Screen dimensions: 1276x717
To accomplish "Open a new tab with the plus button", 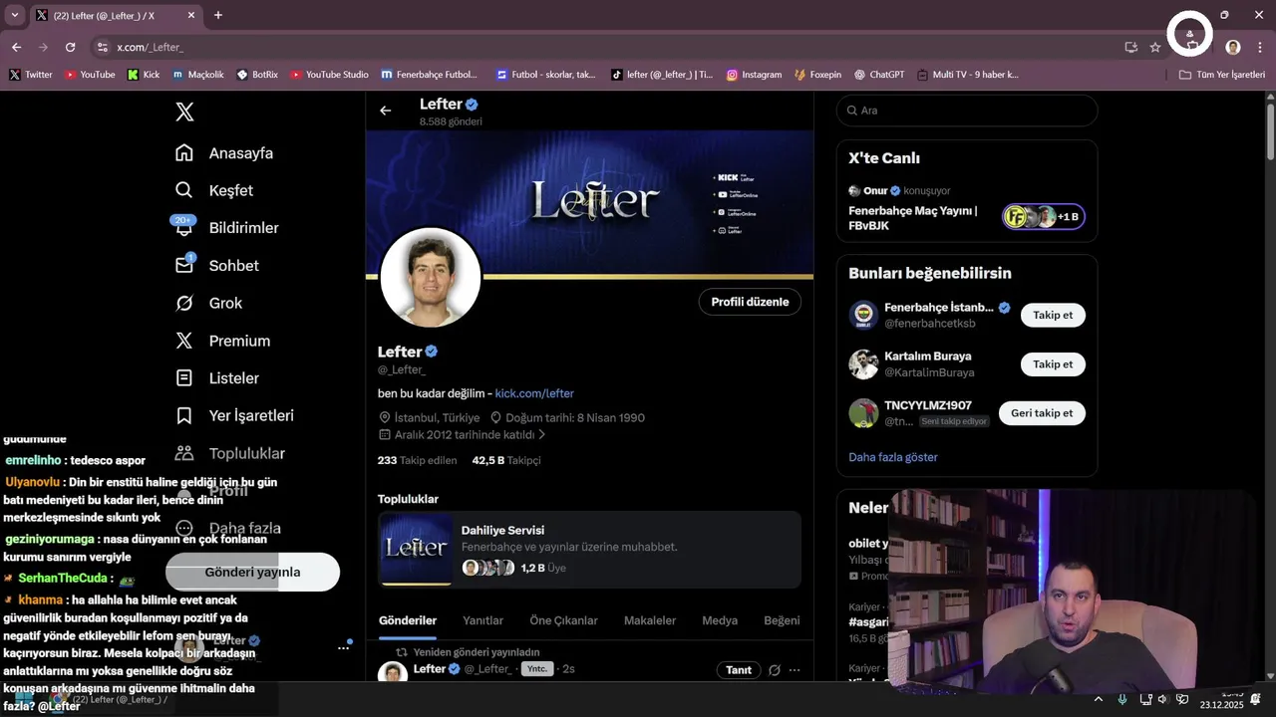I will click(218, 15).
